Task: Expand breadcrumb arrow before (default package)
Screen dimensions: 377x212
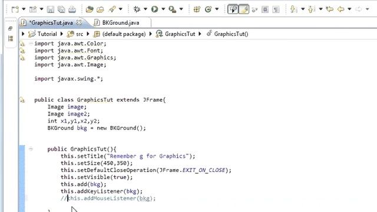Action: 88,34
